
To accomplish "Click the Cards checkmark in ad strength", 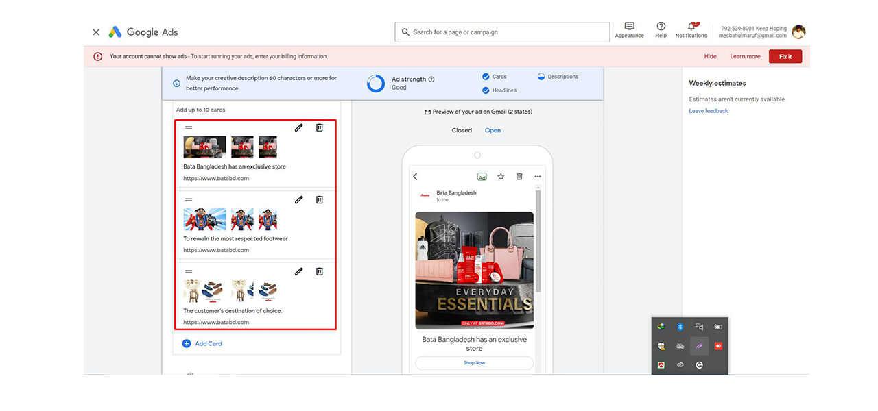I will (486, 77).
